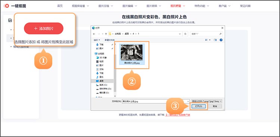280x137 pixels.
Task: Select 3D 对象 in the sidebar
Action: pos(102,57)
